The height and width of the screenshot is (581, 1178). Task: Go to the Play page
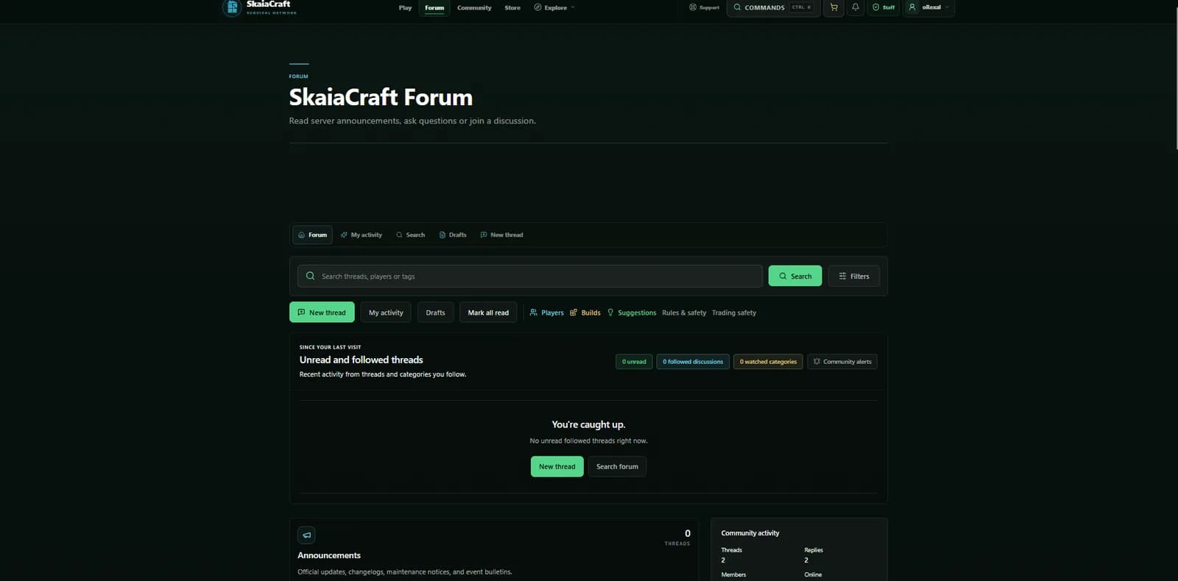(x=405, y=7)
